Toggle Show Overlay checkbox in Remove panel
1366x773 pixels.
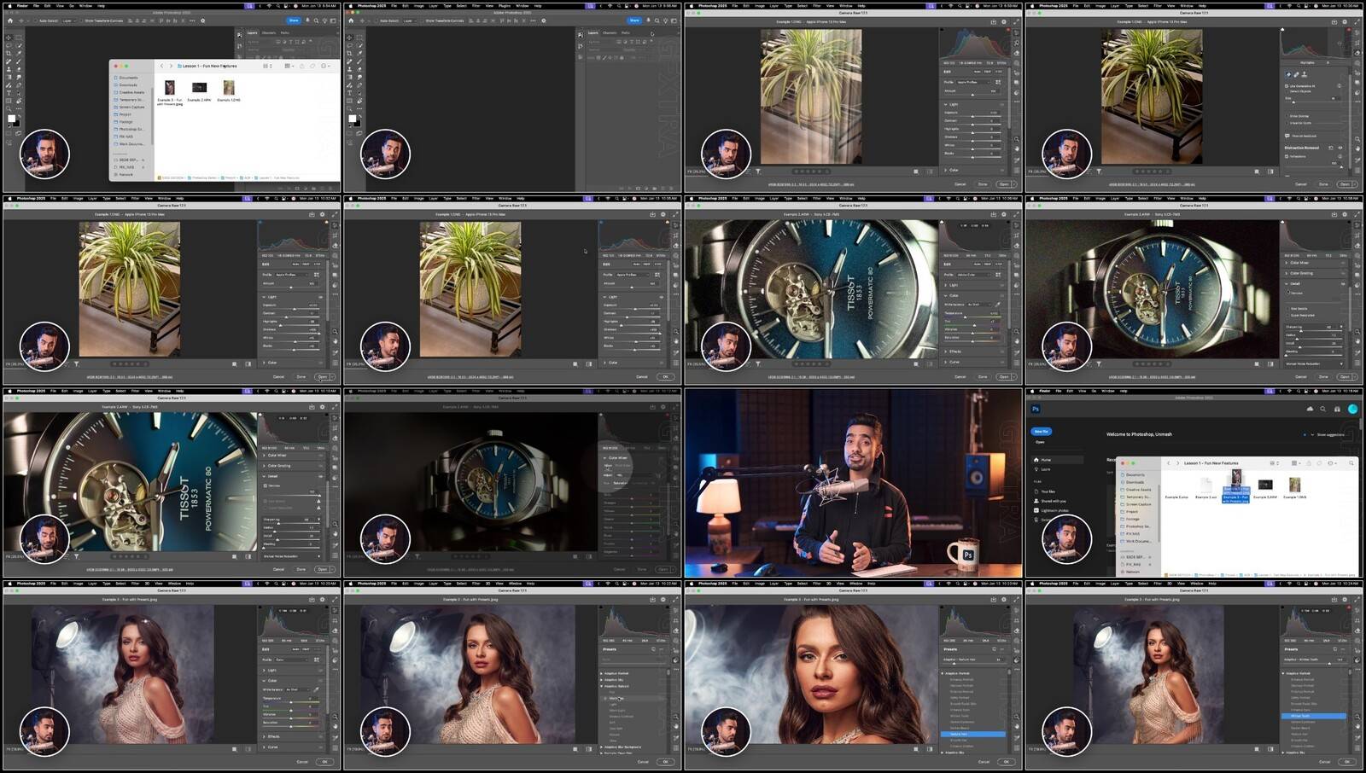1287,116
